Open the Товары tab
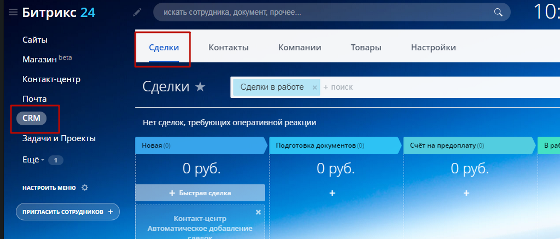Image resolution: width=560 pixels, height=239 pixels. (x=366, y=48)
